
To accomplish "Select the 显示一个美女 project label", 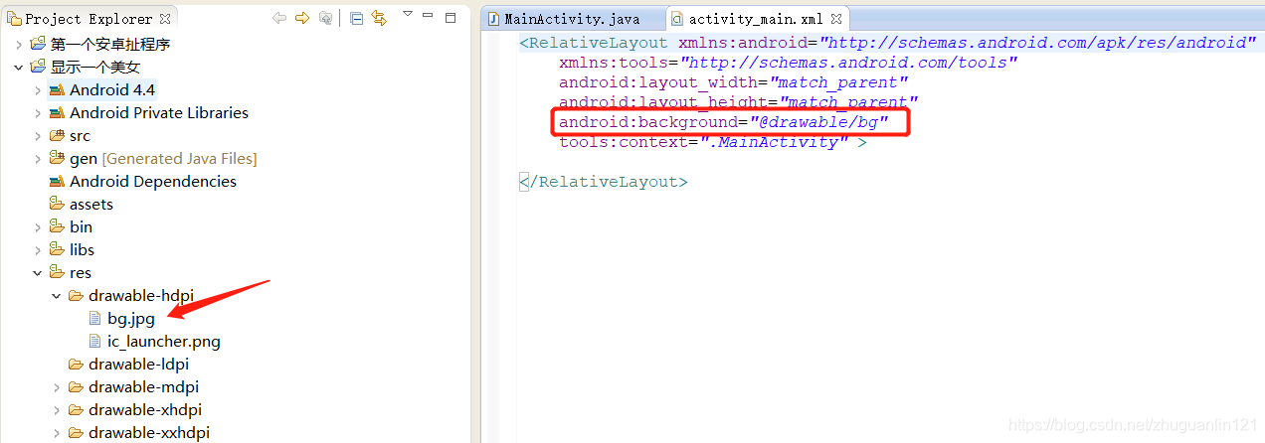I will [x=95, y=67].
